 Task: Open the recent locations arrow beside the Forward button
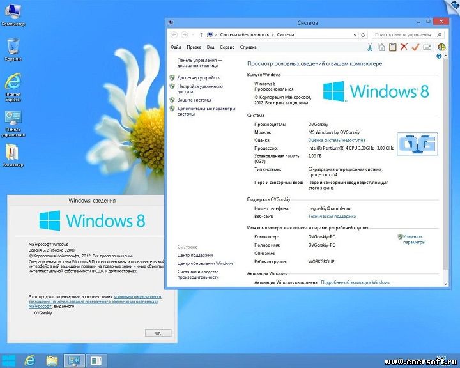coord(193,35)
